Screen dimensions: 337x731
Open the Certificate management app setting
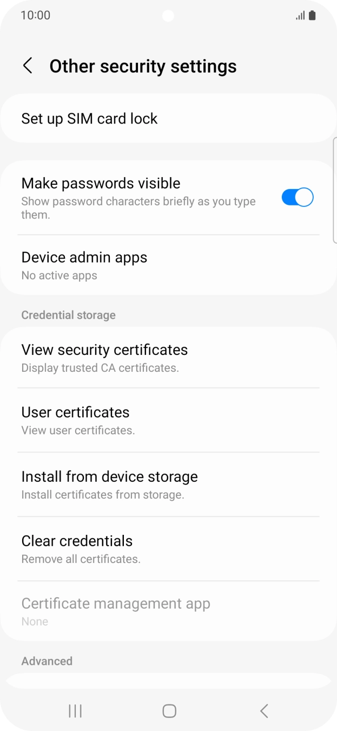click(116, 610)
